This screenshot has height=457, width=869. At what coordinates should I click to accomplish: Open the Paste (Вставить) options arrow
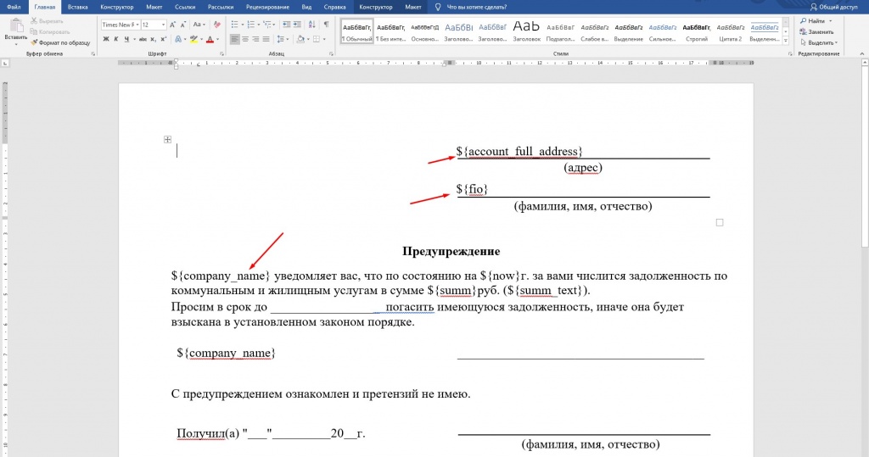16,44
